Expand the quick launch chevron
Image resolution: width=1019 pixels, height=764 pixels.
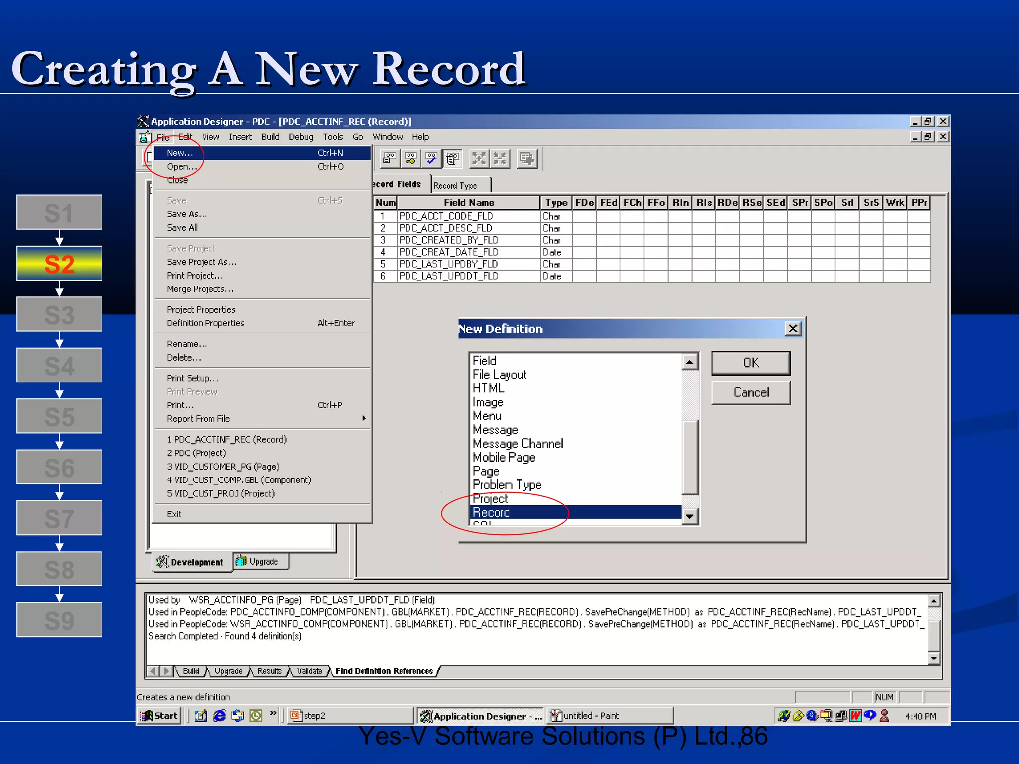point(273,713)
